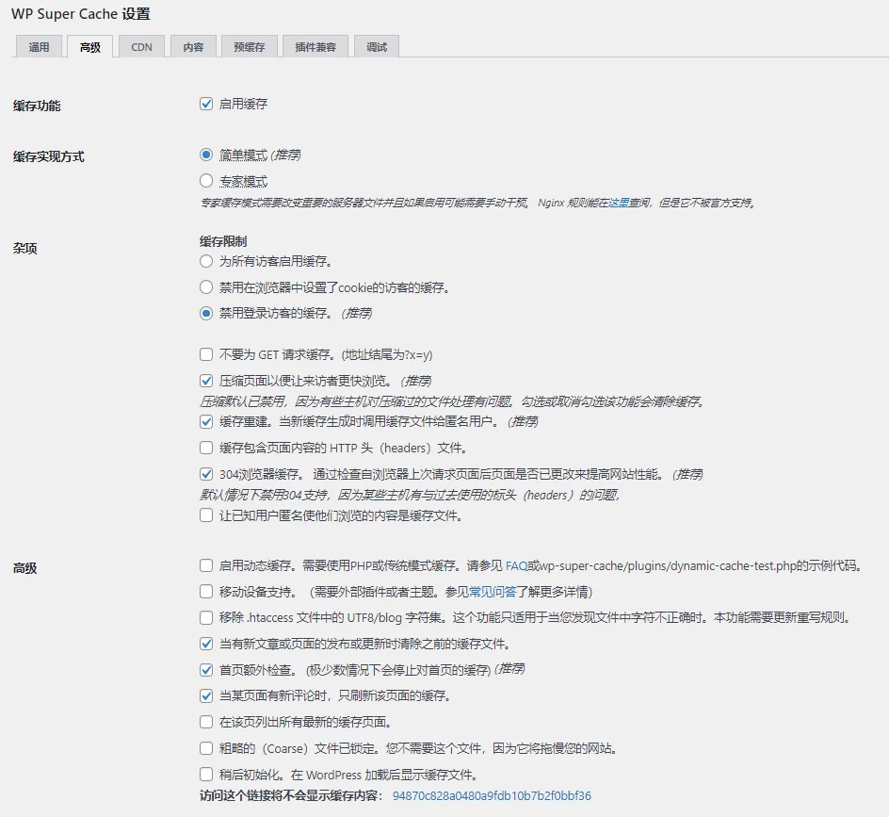Click the 压缩默认已禁用 description note
The height and width of the screenshot is (817, 889).
coord(452,401)
